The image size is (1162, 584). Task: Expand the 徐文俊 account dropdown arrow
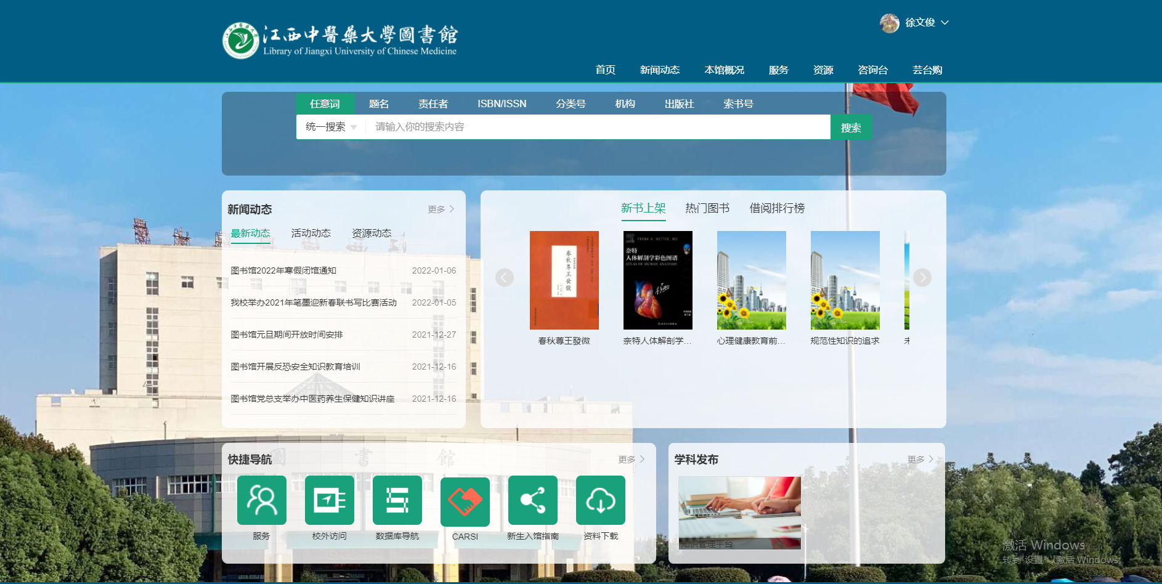pos(945,23)
